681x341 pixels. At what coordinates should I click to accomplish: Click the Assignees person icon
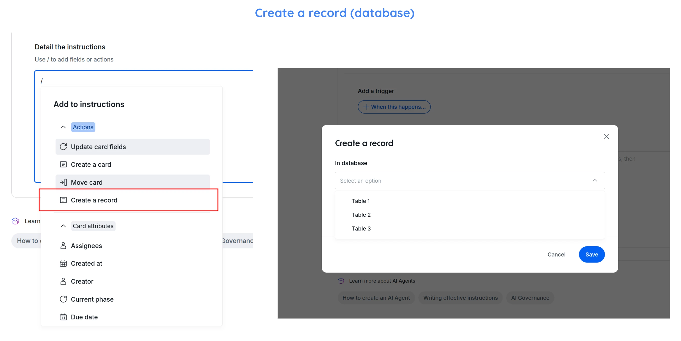pyautogui.click(x=63, y=246)
